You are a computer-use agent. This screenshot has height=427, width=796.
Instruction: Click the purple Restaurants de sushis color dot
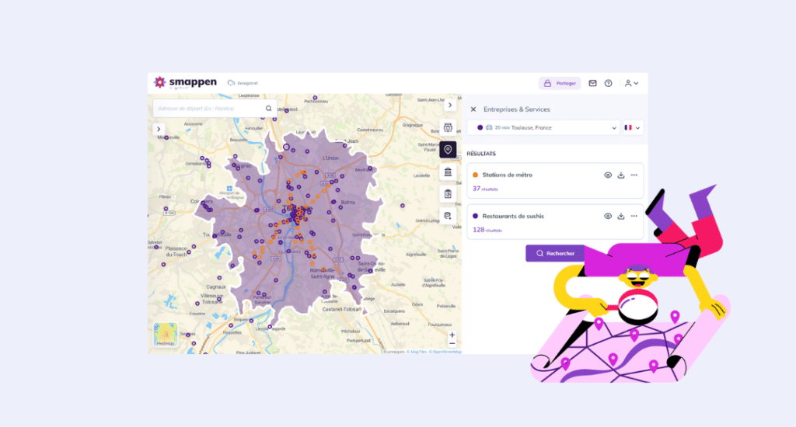475,216
